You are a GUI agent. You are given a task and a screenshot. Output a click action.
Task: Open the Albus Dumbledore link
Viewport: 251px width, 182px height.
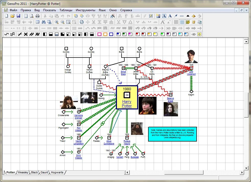(109, 142)
